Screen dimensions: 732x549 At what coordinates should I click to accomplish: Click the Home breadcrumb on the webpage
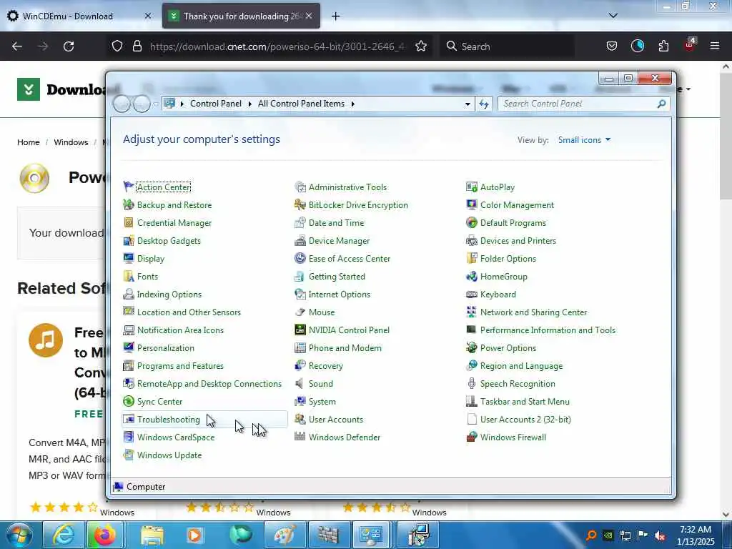29,142
